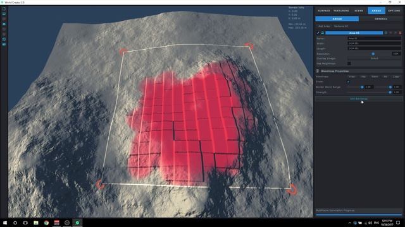Open the Action Center notifications icon
This screenshot has width=405, height=227.
[x=398, y=223]
